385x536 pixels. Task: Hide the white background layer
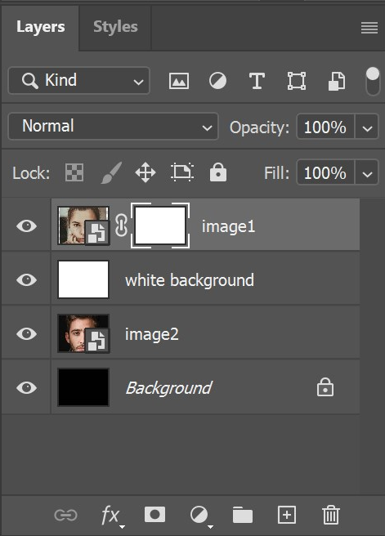26,280
